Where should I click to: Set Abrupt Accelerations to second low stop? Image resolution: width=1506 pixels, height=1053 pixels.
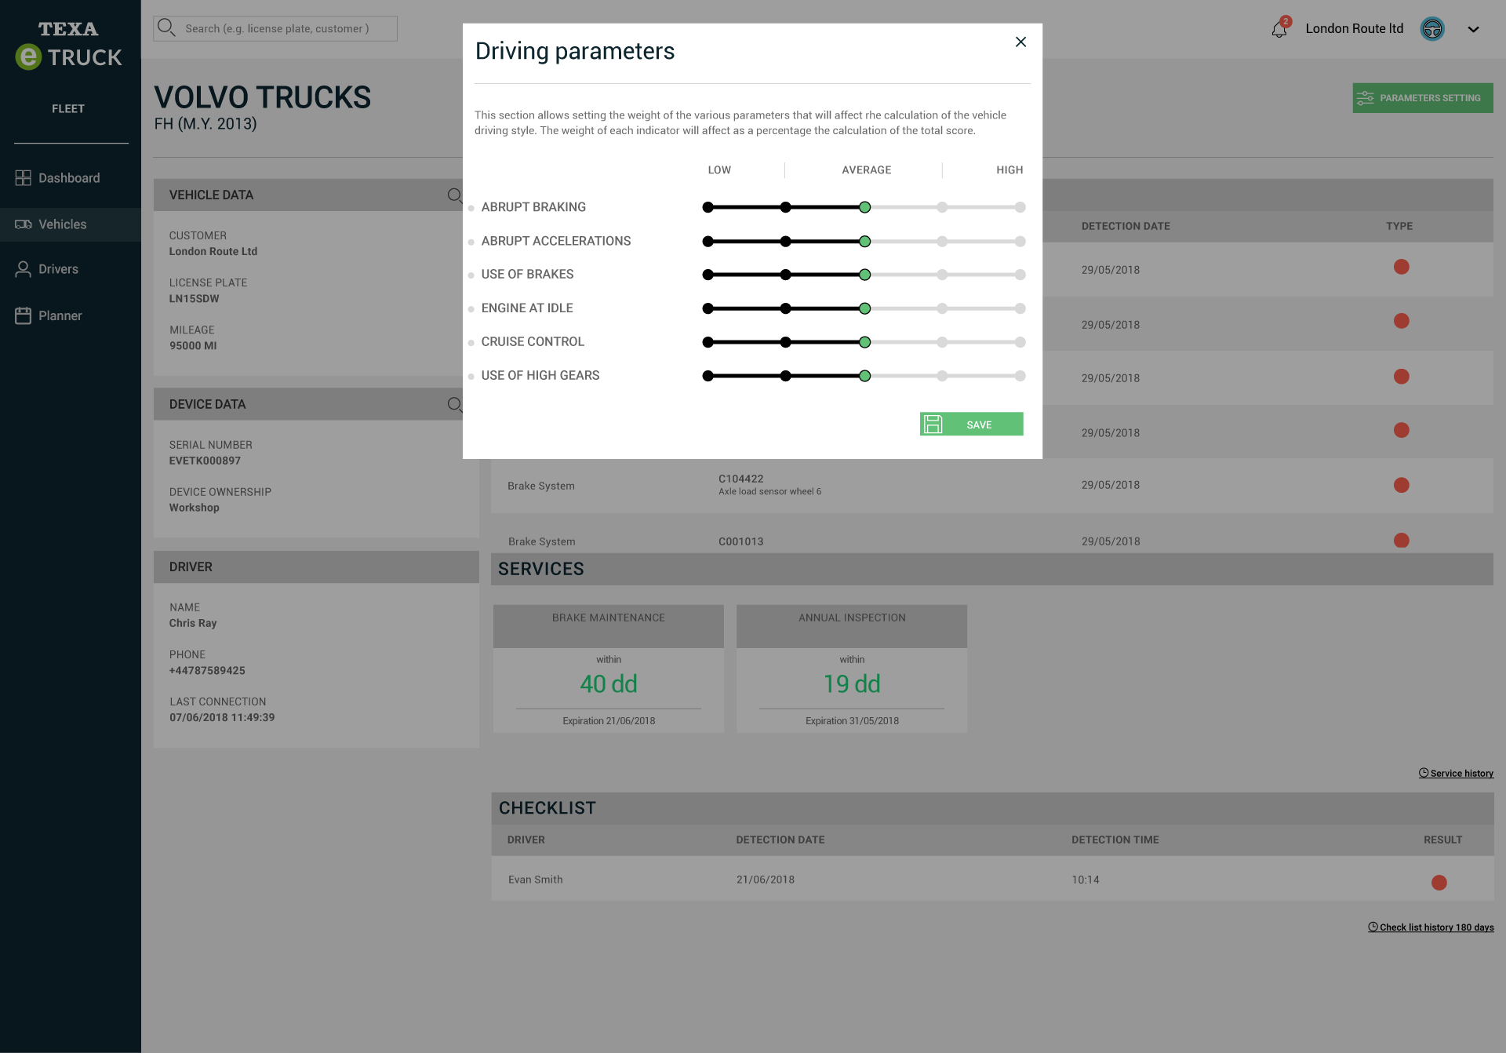tap(786, 242)
